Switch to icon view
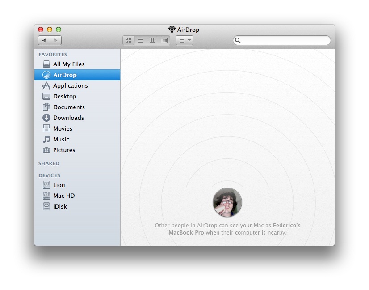 coord(129,40)
